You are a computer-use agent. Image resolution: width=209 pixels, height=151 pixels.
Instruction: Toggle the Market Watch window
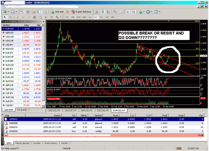pos(22,12)
